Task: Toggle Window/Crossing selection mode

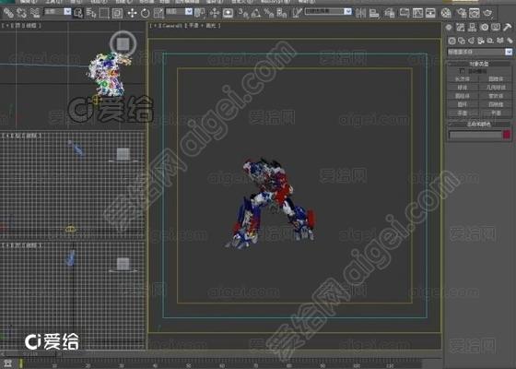Action: 117,13
